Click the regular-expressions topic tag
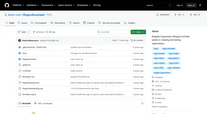 tap(162, 73)
